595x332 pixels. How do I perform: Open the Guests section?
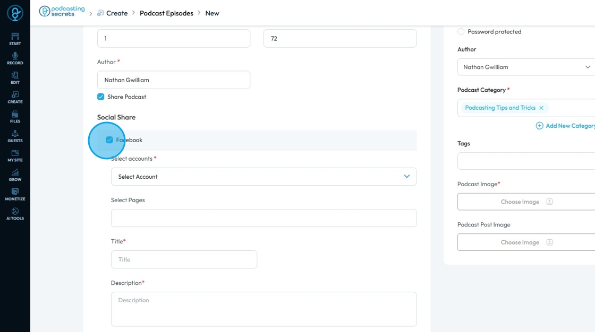point(15,136)
